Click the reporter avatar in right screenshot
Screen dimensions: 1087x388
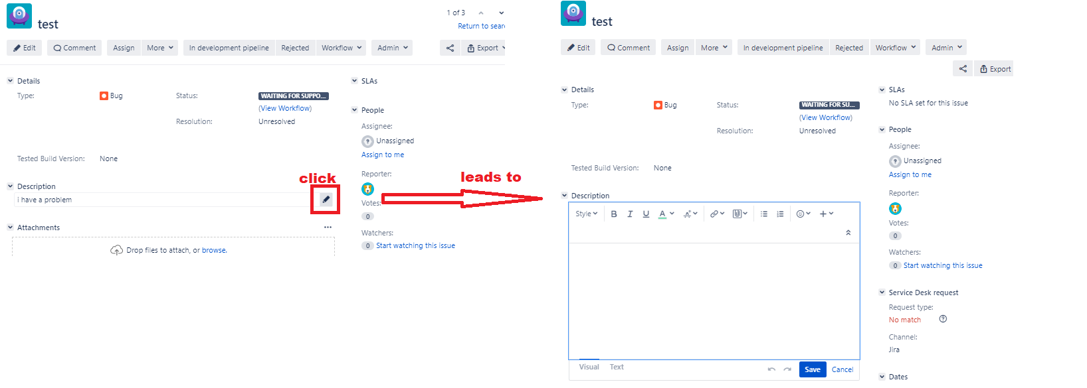pyautogui.click(x=895, y=208)
